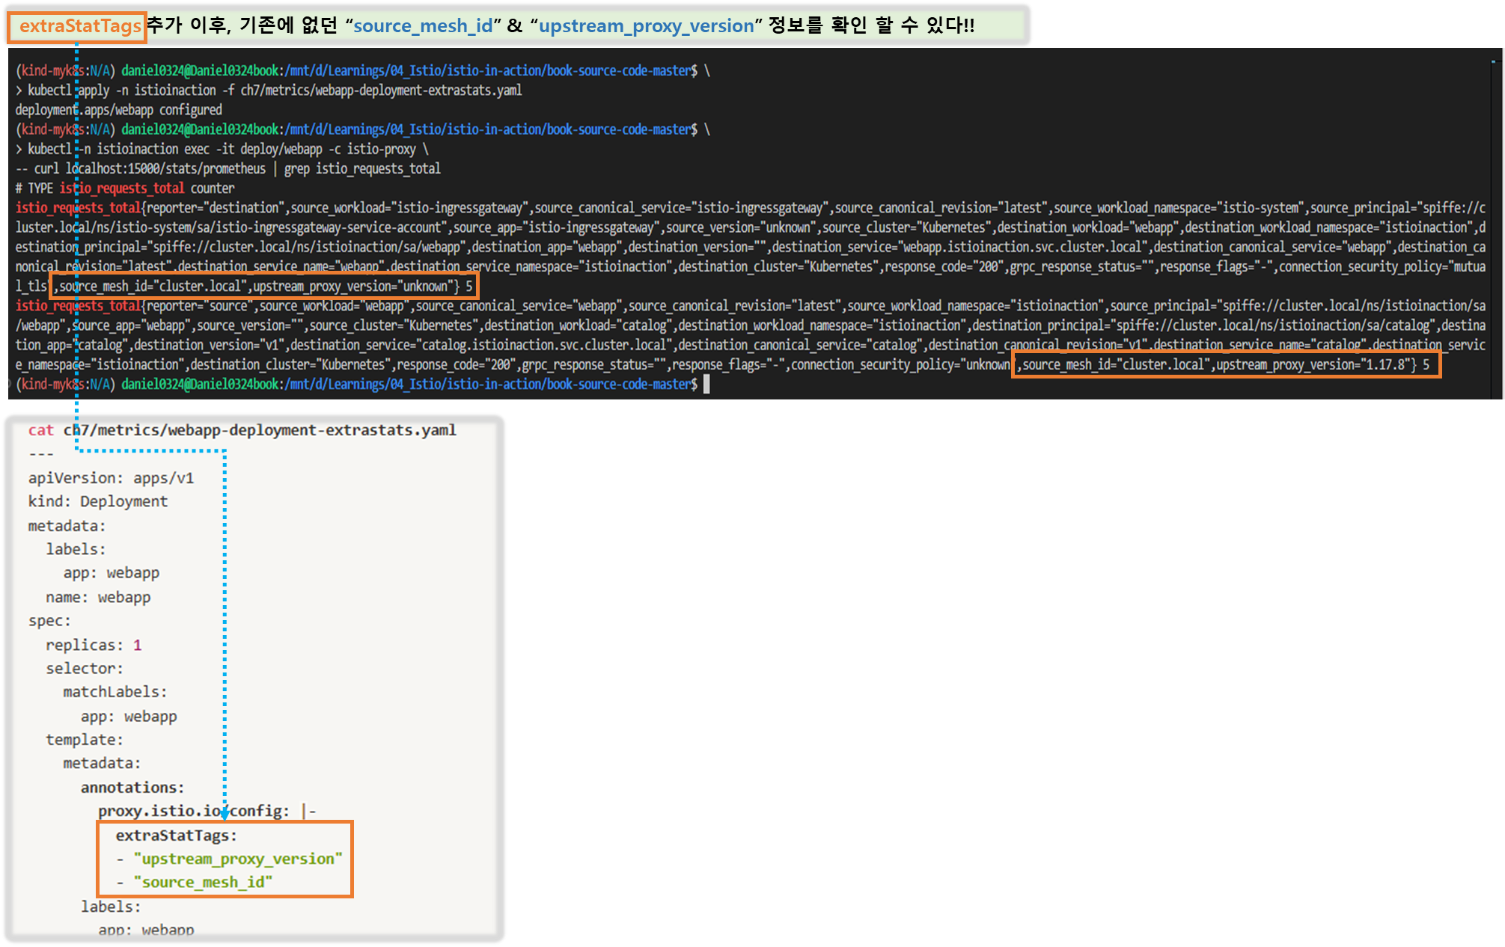Click the red 'cat' command in the YAML panel
The width and height of the screenshot is (1505, 947).
pos(40,430)
